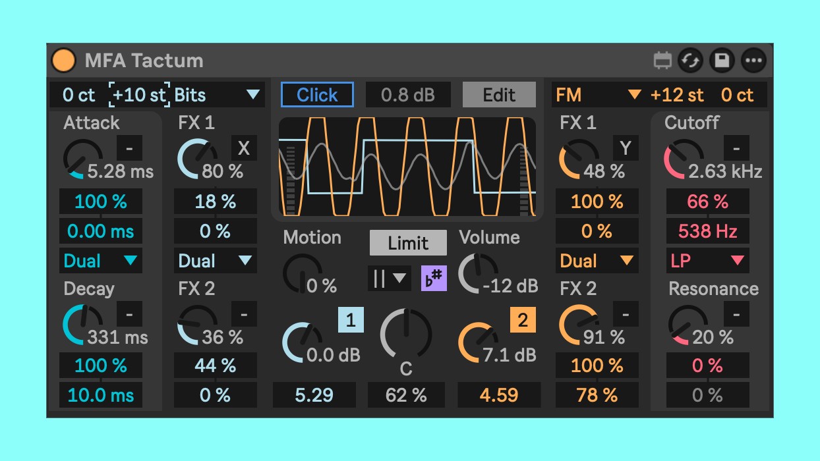820x461 pixels.
Task: Select the orange oscillator 2 box
Action: [x=522, y=320]
